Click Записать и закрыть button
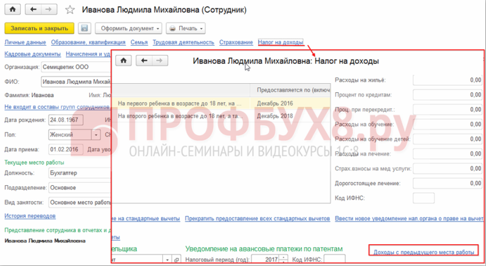The width and height of the screenshot is (486, 266). coord(39,28)
